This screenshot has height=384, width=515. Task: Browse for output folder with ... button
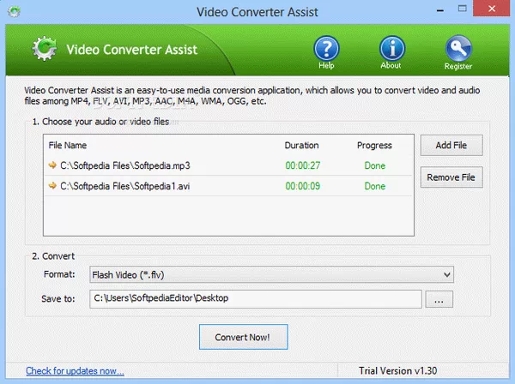click(439, 299)
